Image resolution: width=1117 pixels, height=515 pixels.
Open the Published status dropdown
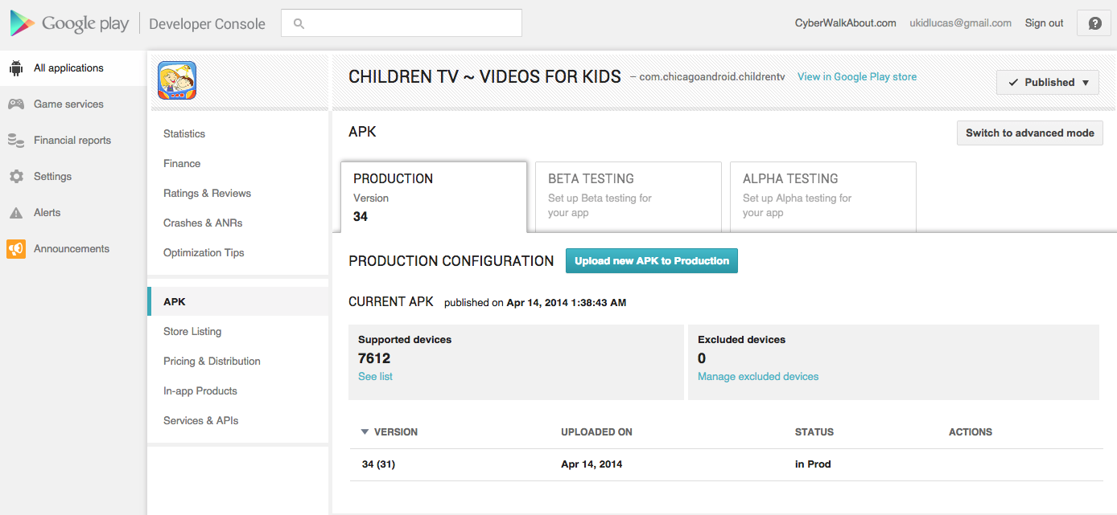tap(1047, 82)
